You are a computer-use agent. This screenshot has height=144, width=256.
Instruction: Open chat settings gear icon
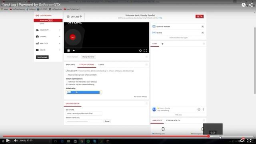click(x=162, y=44)
